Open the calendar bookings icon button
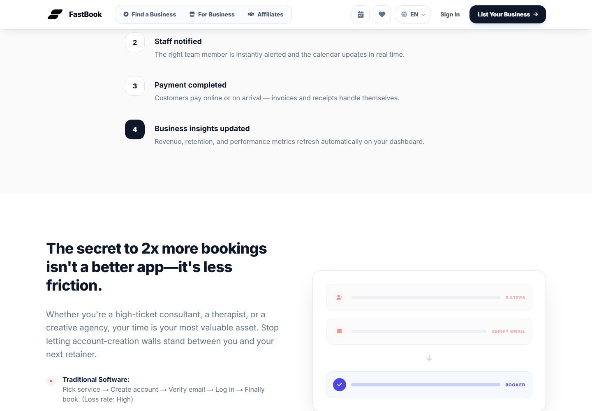Viewport: 592px width, 411px height. [x=361, y=14]
